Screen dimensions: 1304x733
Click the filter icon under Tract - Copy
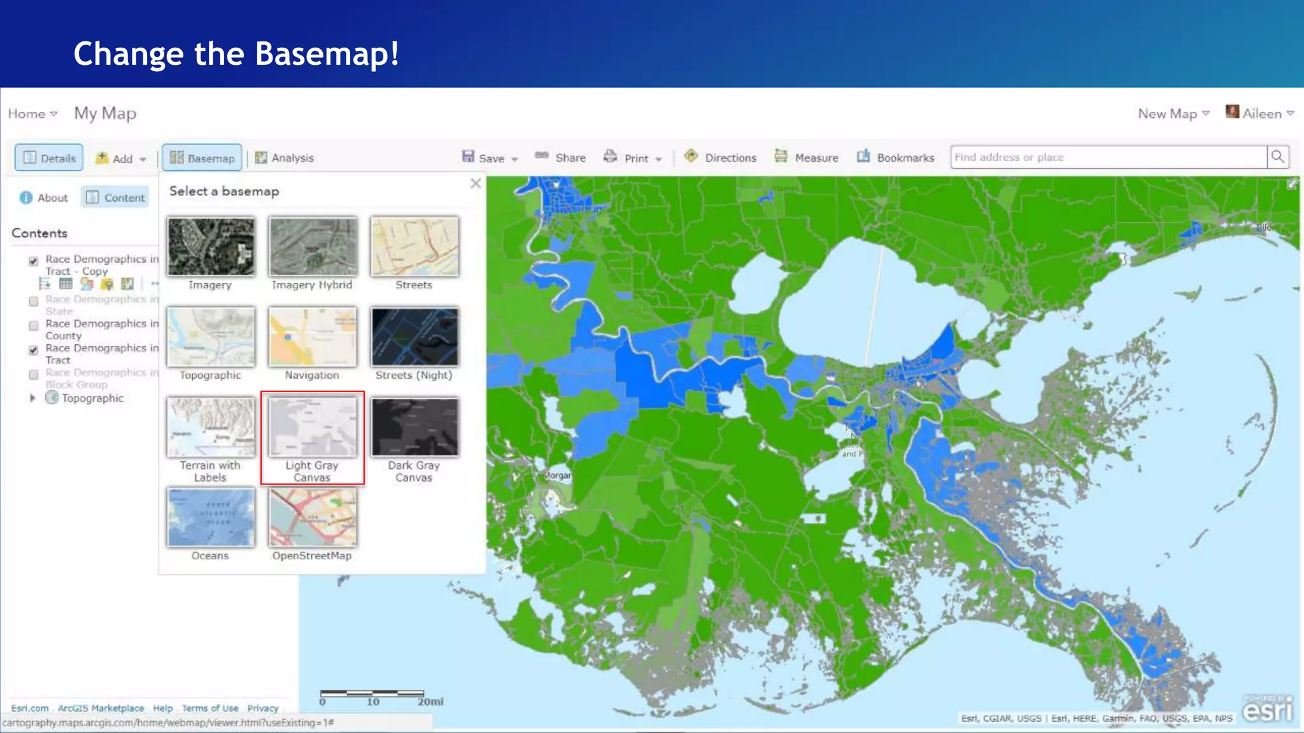tap(107, 284)
